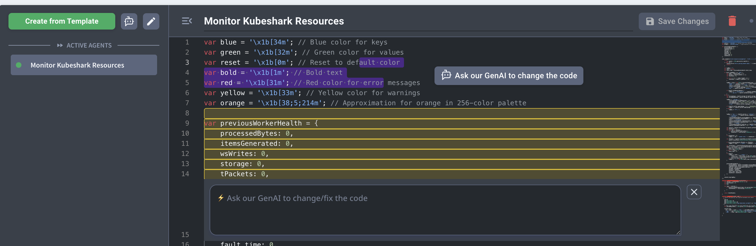The width and height of the screenshot is (756, 246).
Task: Click line number 1 in gutter
Action: coord(187,42)
